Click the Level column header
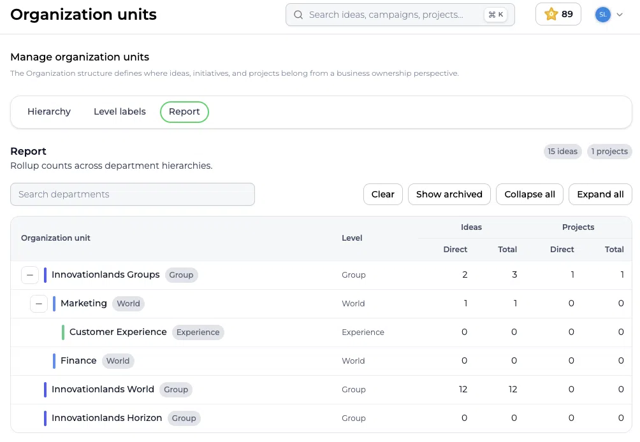This screenshot has width=640, height=442. (x=352, y=238)
